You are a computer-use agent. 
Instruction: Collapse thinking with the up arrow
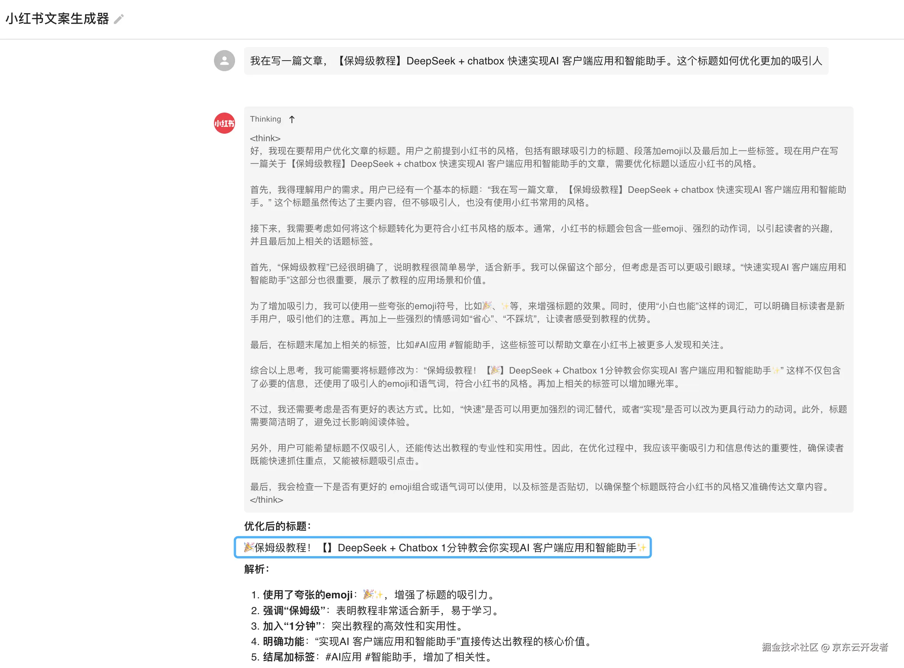pos(292,119)
